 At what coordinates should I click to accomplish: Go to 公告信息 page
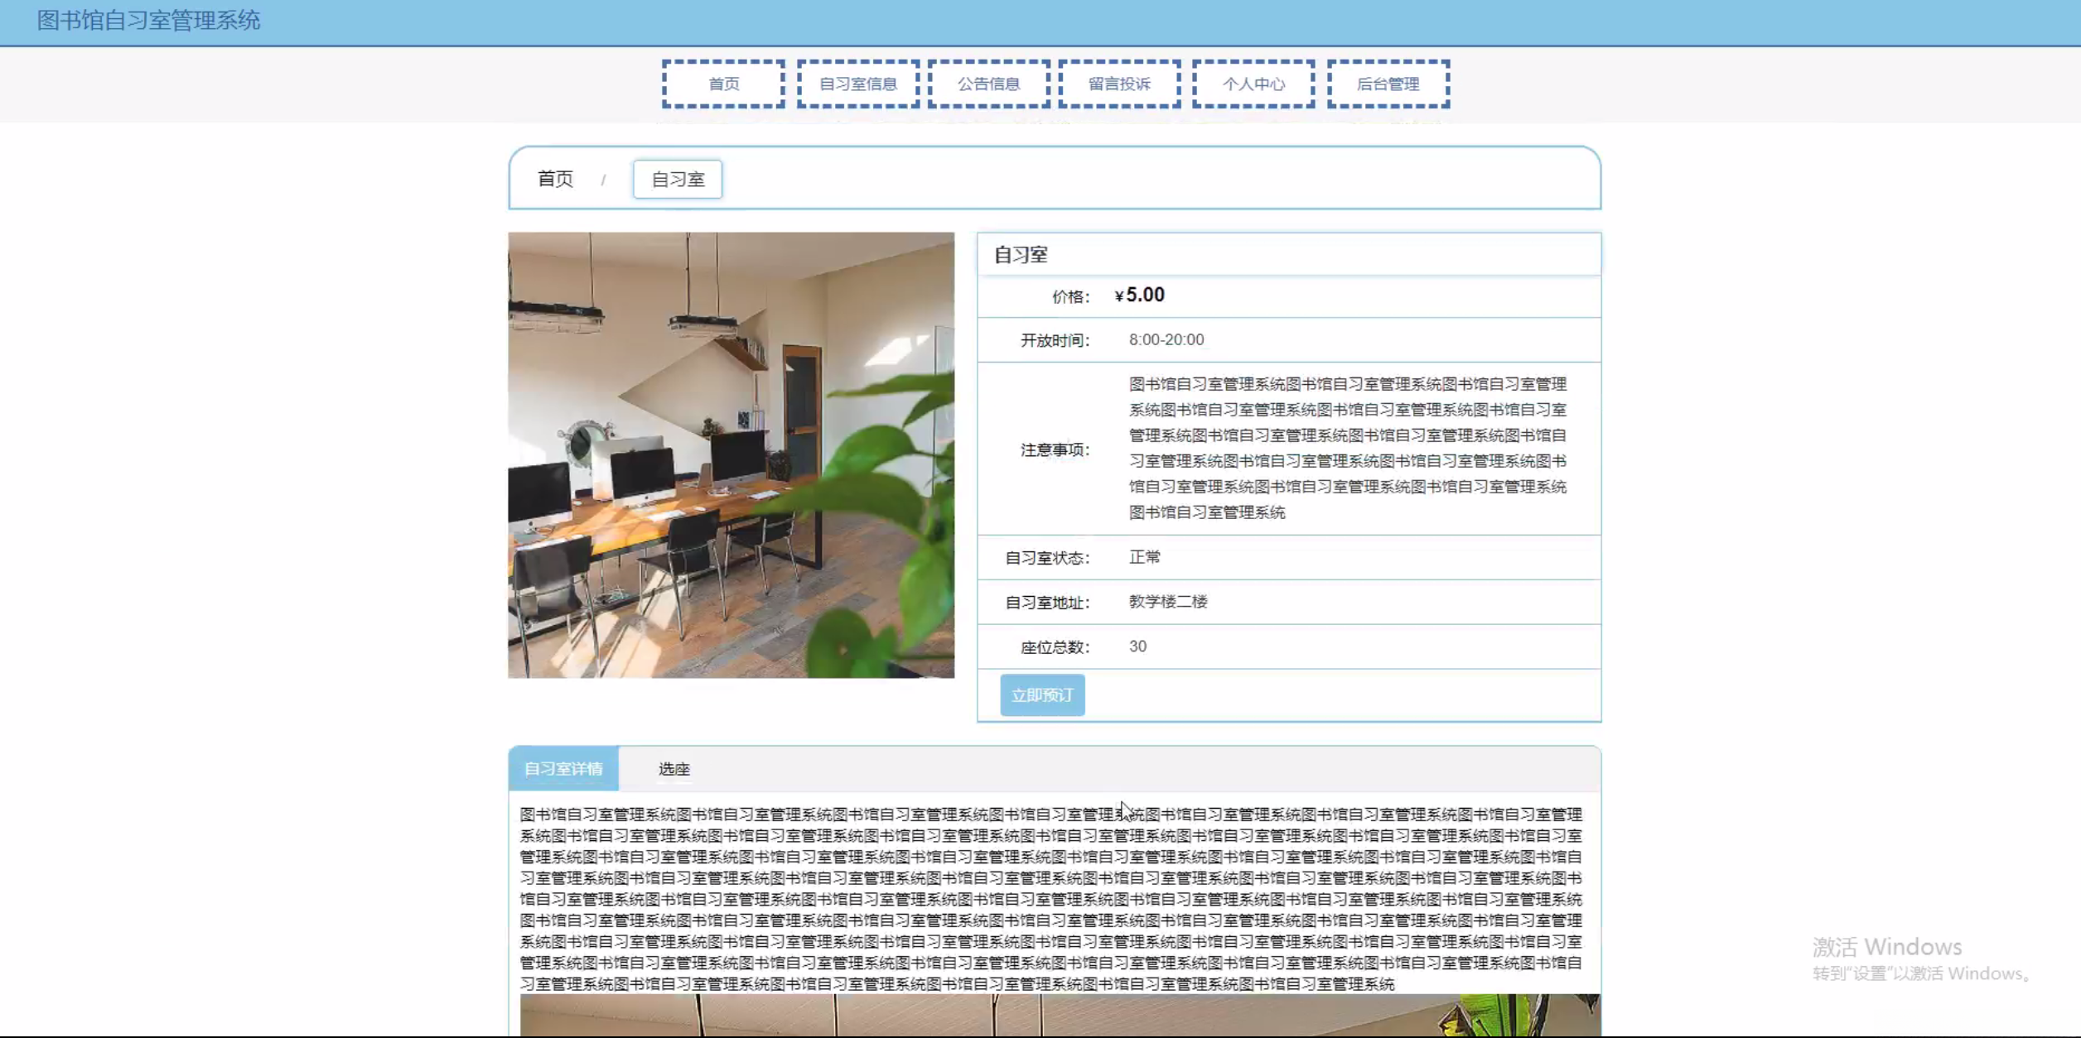988,84
